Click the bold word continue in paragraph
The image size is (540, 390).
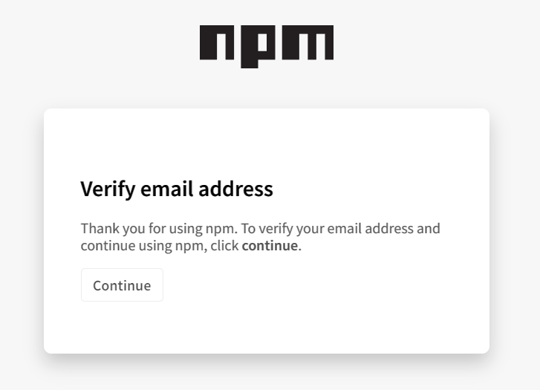270,246
